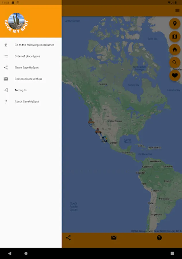The width and height of the screenshot is (182, 259).
Task: Select the car marker near California coast
Action: click(x=91, y=122)
